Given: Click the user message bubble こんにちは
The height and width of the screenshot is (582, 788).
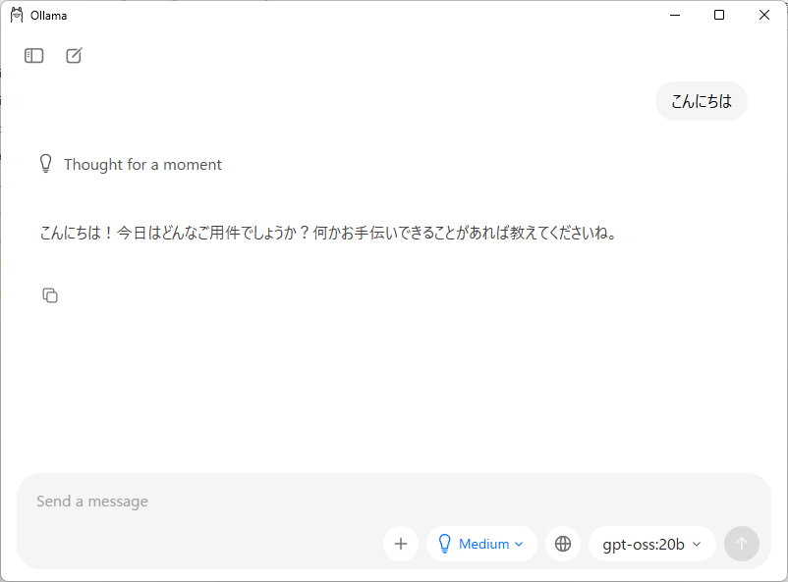Looking at the screenshot, I should [x=702, y=101].
